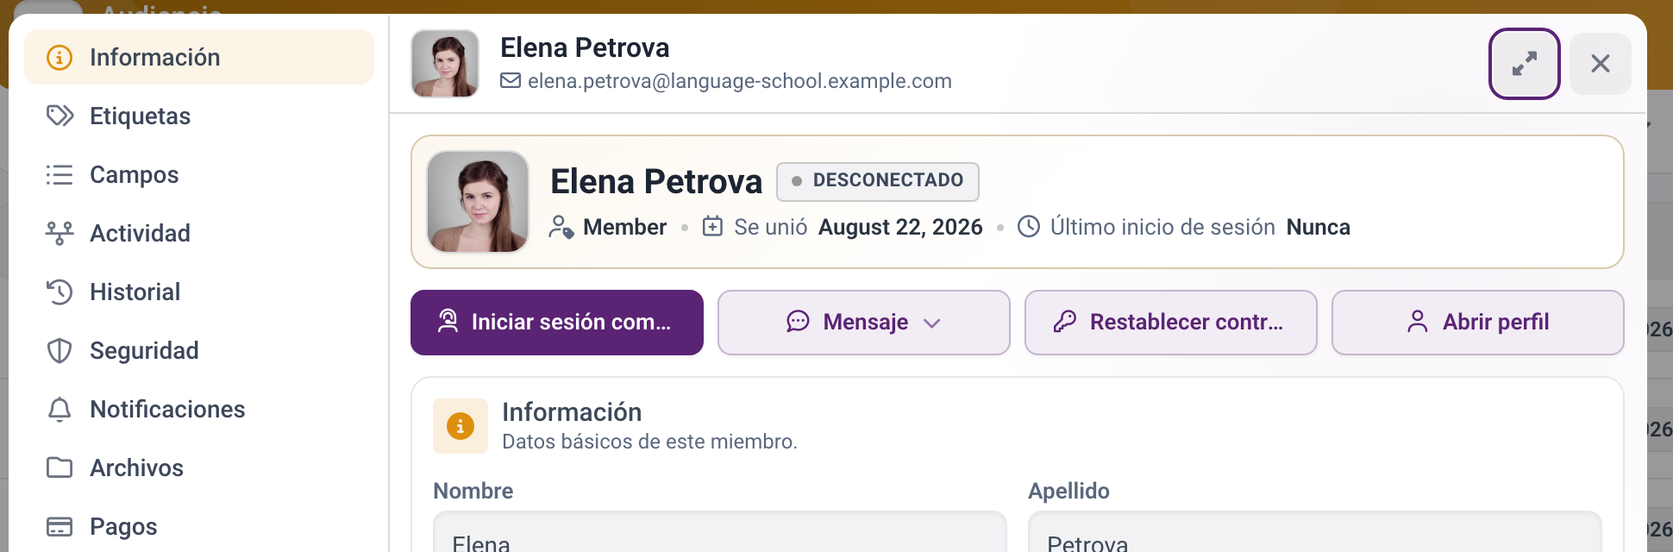The width and height of the screenshot is (1673, 552).
Task: Click the Pagos credit card icon
Action: (60, 526)
